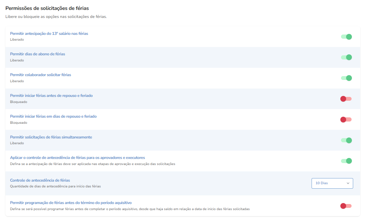Click the 'Permitir solicitações de férias simultaneamente' label
This screenshot has width=365, height=220.
coord(51,137)
